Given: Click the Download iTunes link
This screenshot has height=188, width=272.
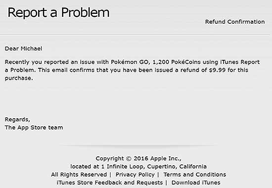Looking at the screenshot, I should pos(196,183).
